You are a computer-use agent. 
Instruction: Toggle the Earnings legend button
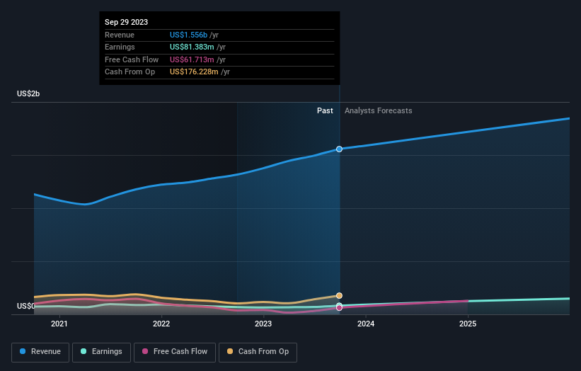[101, 352]
